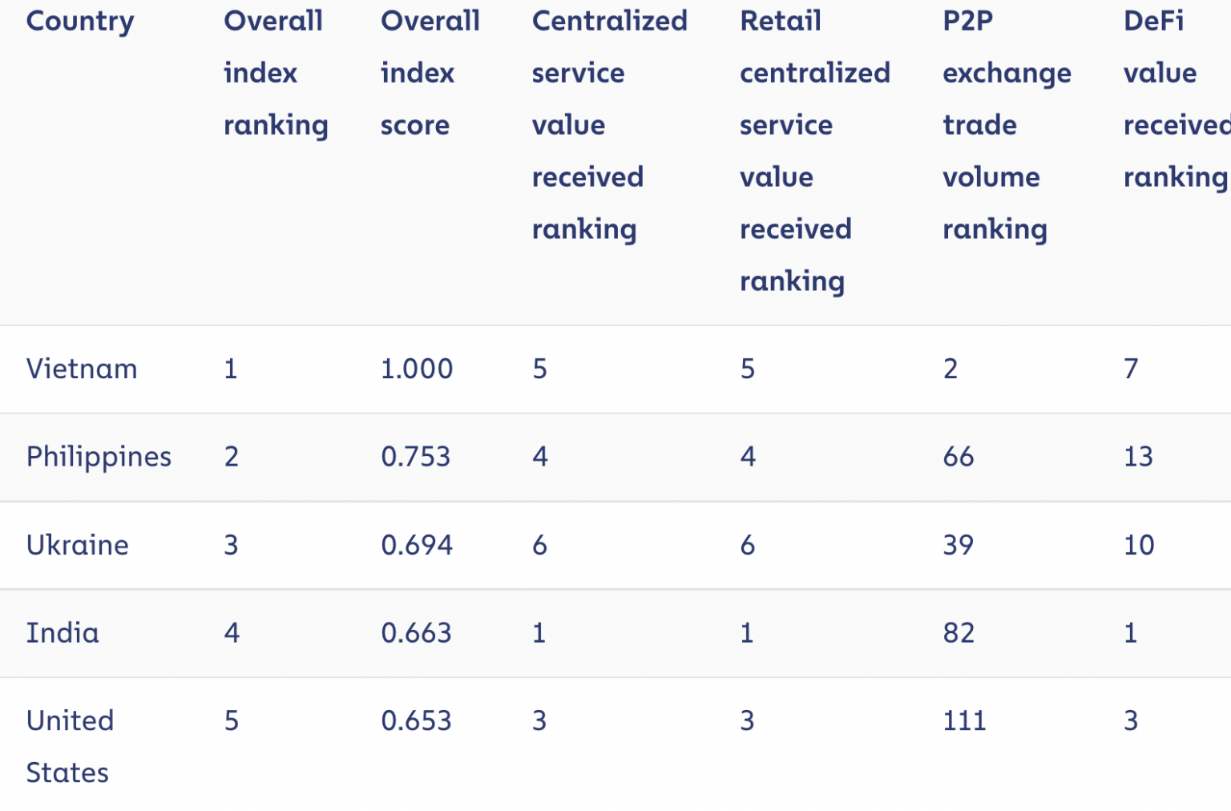
Task: Select India's P2P ranking value 82
Action: 959,633
